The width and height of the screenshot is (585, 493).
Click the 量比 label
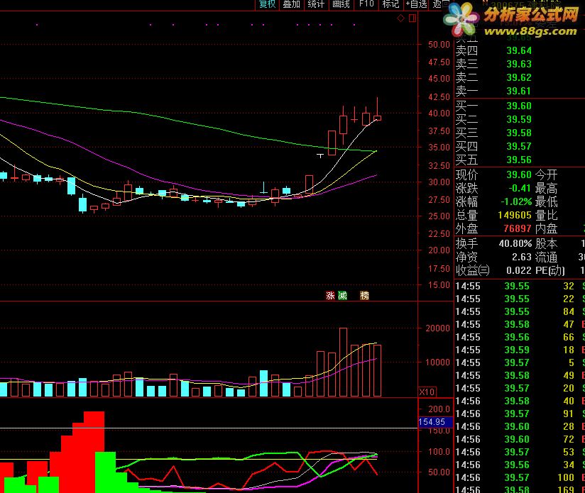[546, 215]
